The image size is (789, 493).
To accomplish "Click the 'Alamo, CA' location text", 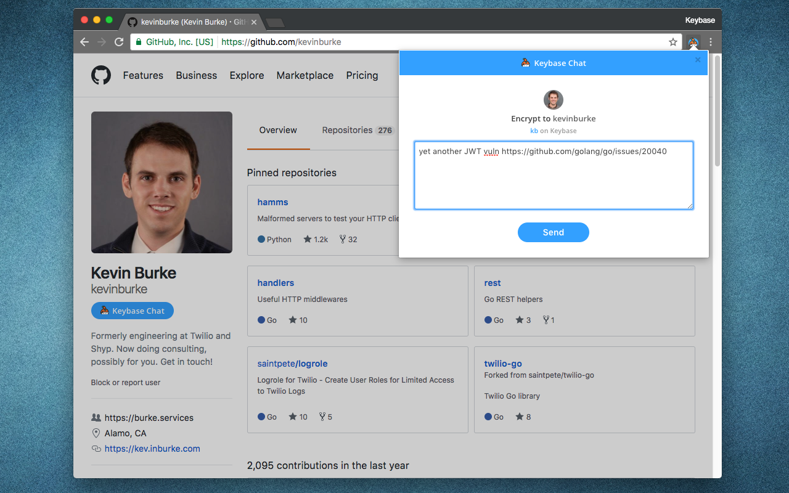I will [126, 433].
